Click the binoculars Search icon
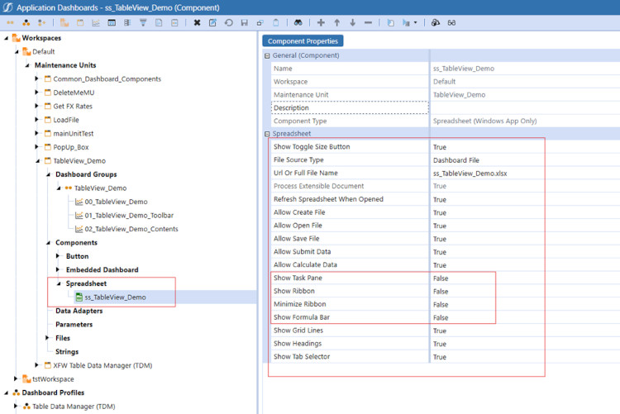620x414 pixels. click(297, 22)
